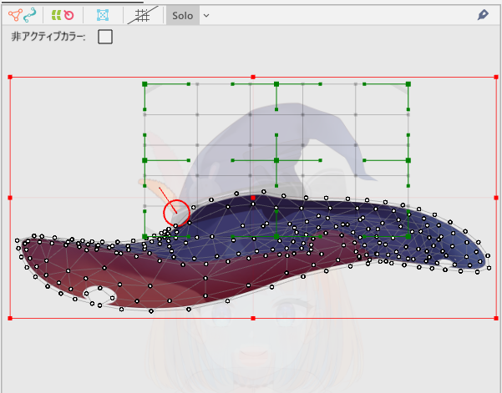Click the red bounding box left-middle handle
This screenshot has height=393, width=502.
(10, 198)
